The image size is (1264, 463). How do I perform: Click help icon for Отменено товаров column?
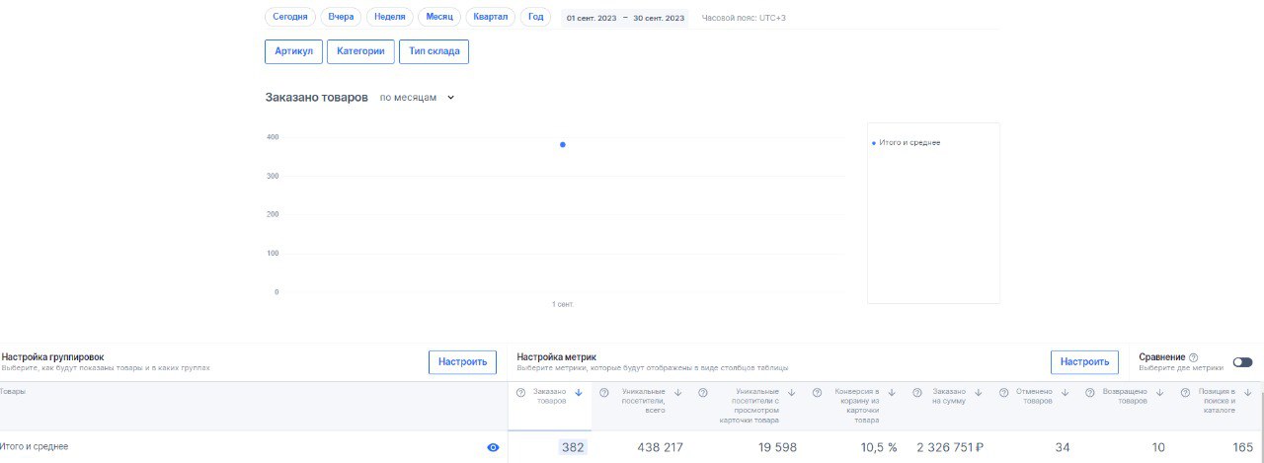click(x=1005, y=393)
